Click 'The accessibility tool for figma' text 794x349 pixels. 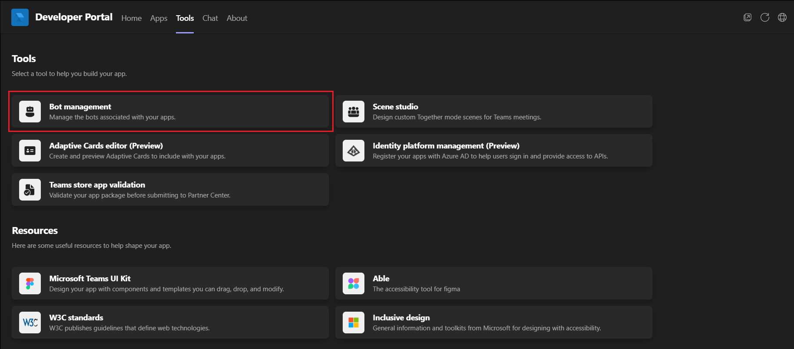click(416, 289)
